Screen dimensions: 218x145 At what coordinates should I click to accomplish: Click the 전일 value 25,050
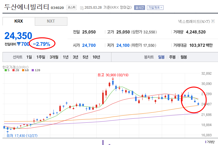89,32
